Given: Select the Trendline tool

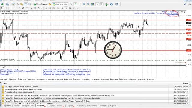Looking at the screenshot, I should [x=19, y=8].
